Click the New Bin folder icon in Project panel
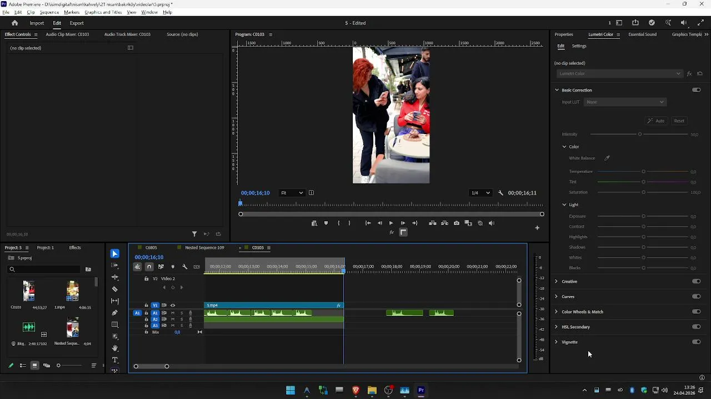 [x=88, y=269]
